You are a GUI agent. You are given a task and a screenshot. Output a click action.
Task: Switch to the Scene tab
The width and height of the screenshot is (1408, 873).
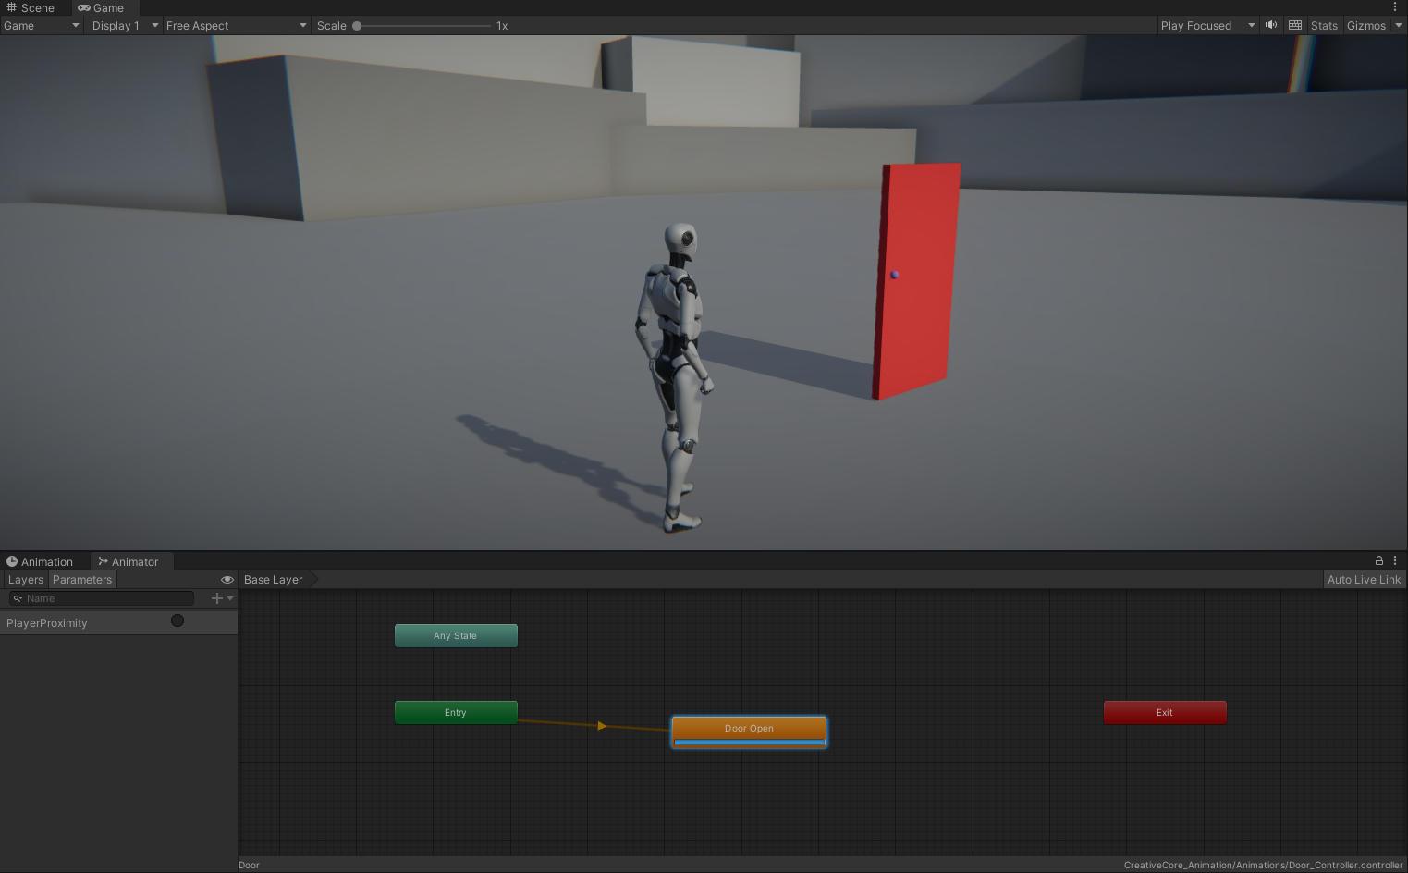[31, 7]
